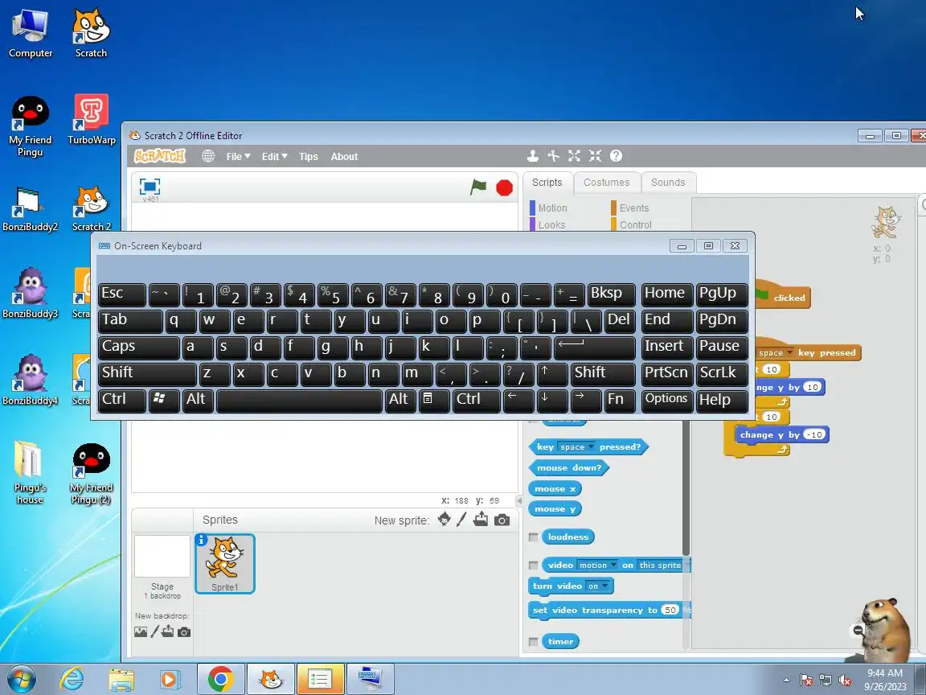Select the Duplicate stamp tool

click(532, 156)
